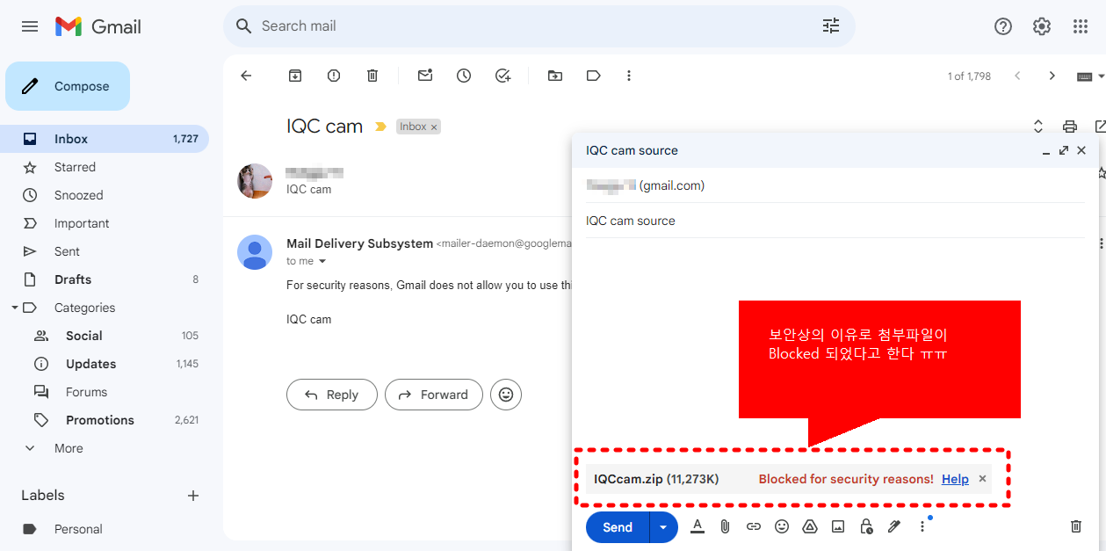Remove IQCcam.zip attachment
The width and height of the screenshot is (1106, 551).
(983, 479)
